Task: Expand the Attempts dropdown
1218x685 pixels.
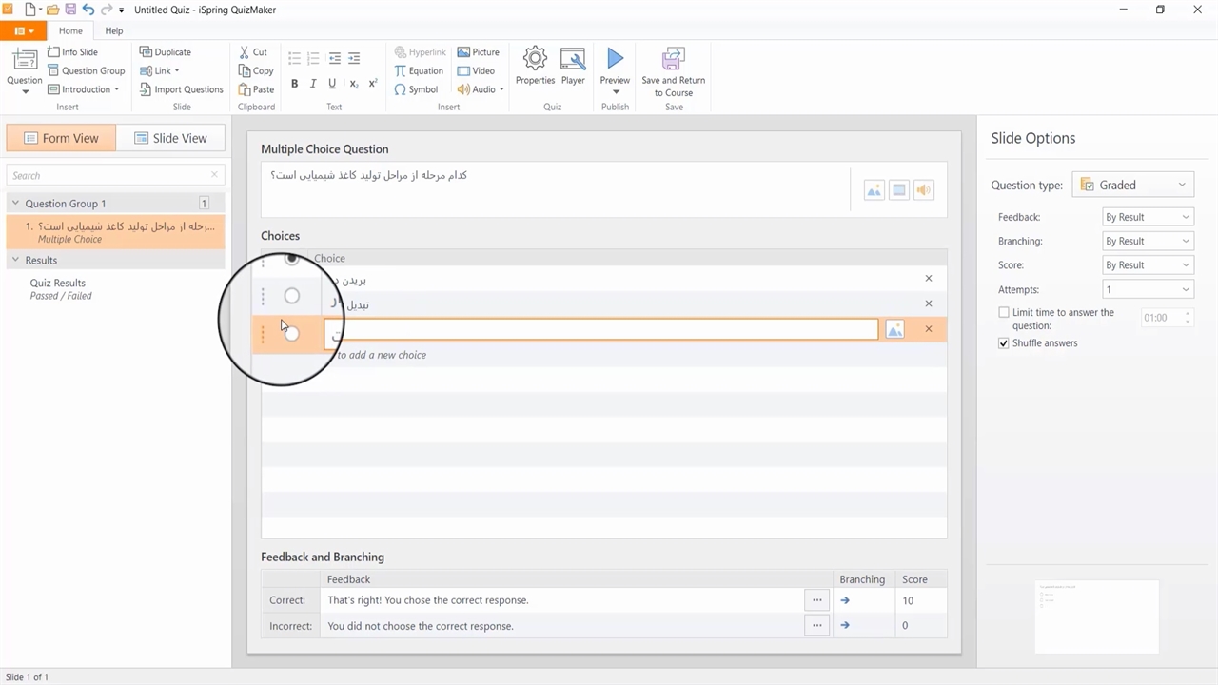Action: (x=1147, y=289)
